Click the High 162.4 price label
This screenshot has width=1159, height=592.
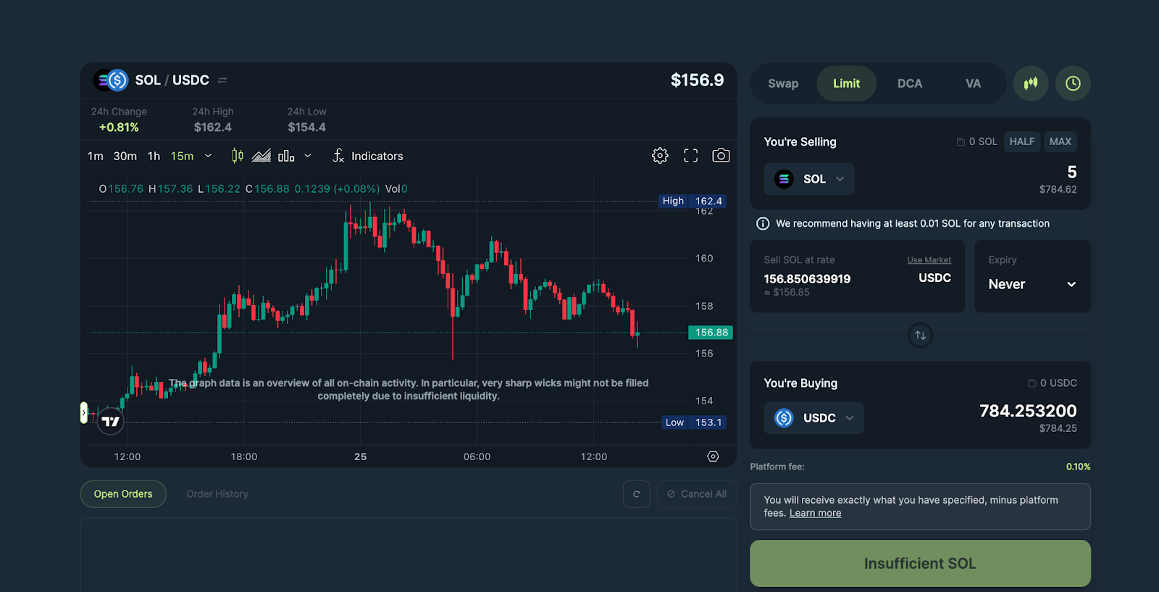(x=693, y=201)
